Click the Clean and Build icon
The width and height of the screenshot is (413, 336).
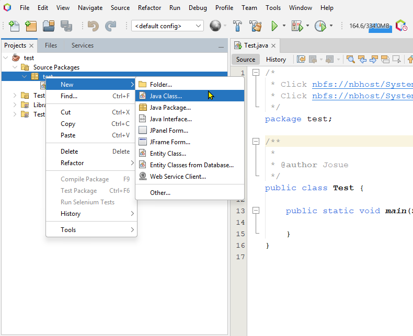pos(255,26)
